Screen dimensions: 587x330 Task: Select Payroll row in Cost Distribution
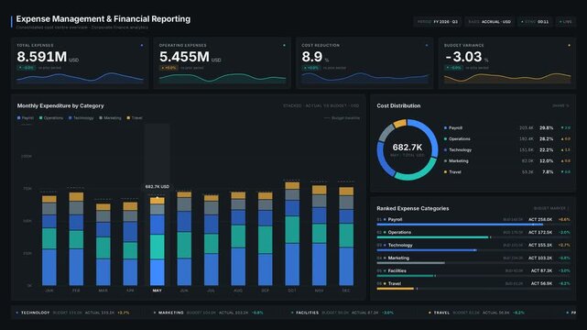(x=507, y=127)
